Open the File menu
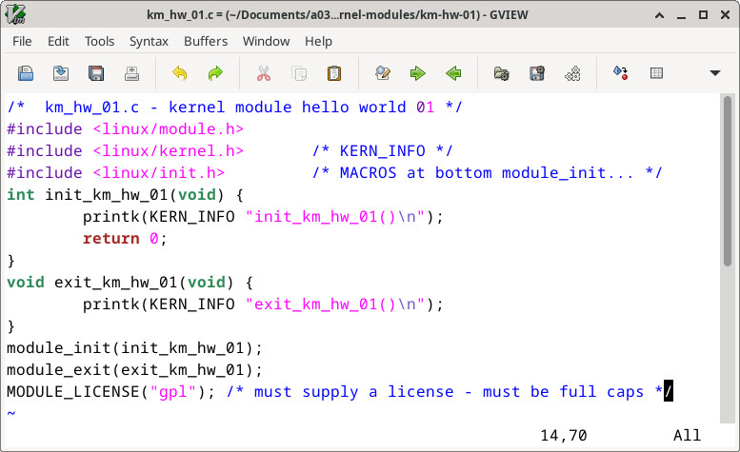 click(22, 41)
